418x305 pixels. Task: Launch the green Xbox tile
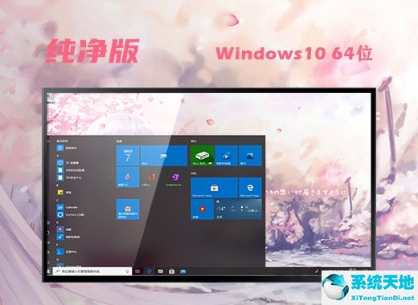203,156
